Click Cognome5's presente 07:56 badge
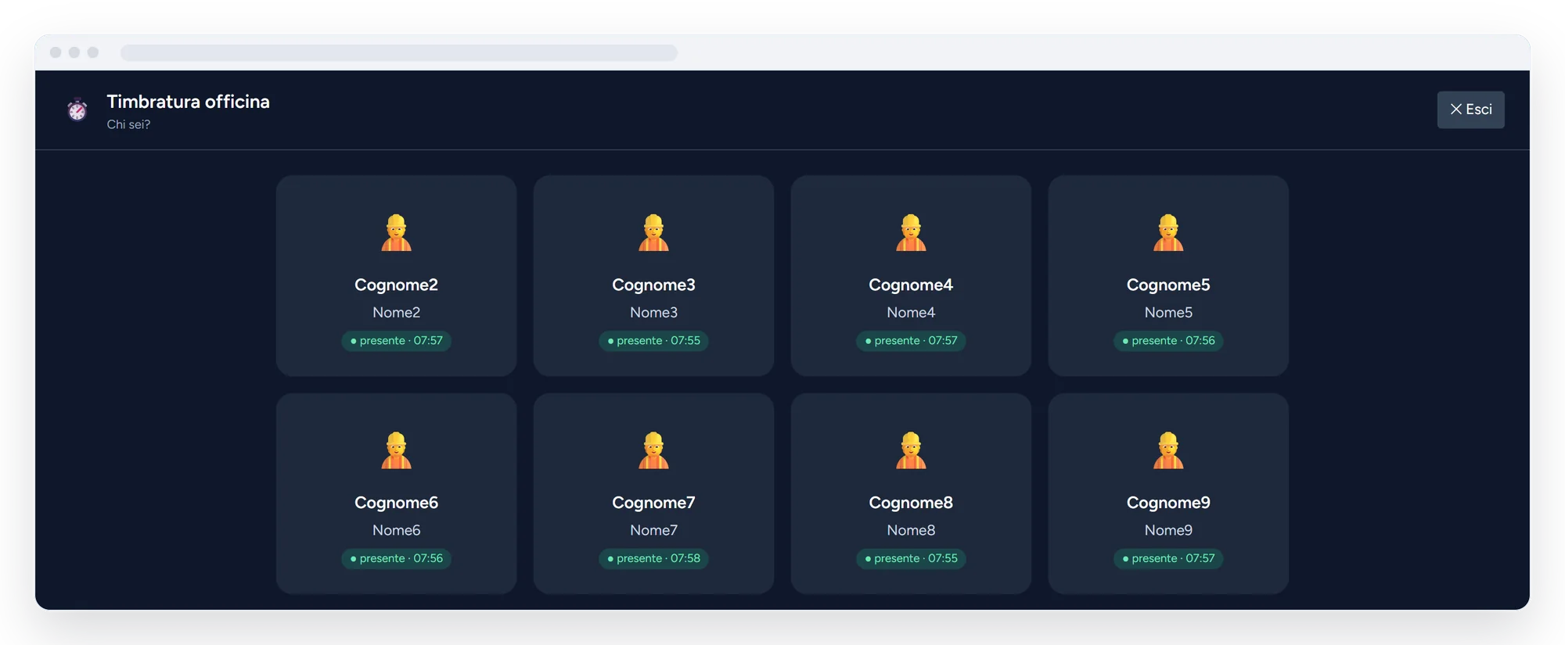This screenshot has width=1565, height=645. click(1168, 341)
